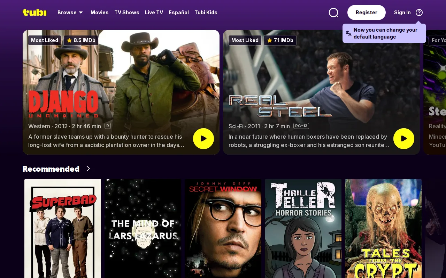
Task: Click the Real Steel title logo
Action: click(280, 106)
